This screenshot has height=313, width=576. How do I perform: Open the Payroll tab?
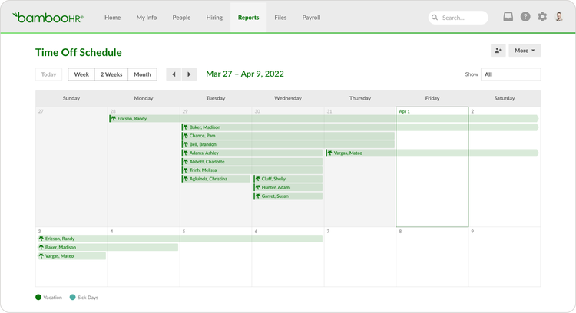(311, 17)
